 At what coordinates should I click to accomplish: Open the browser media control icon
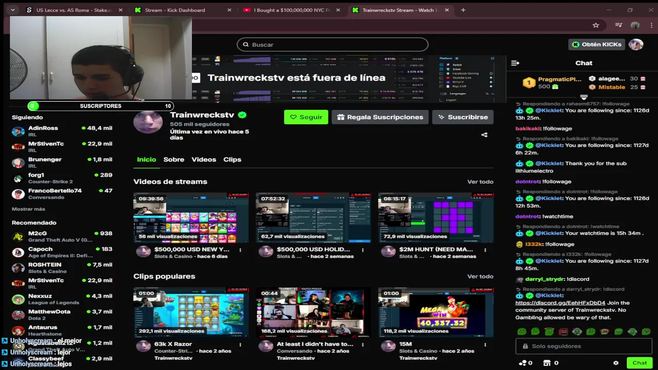point(619,25)
